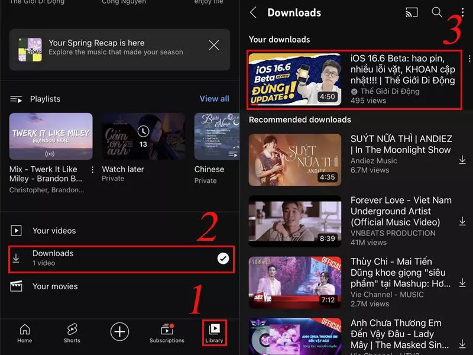This screenshot has width=473, height=355.
Task: Tap the Your movies clapperboard icon
Action: click(16, 286)
